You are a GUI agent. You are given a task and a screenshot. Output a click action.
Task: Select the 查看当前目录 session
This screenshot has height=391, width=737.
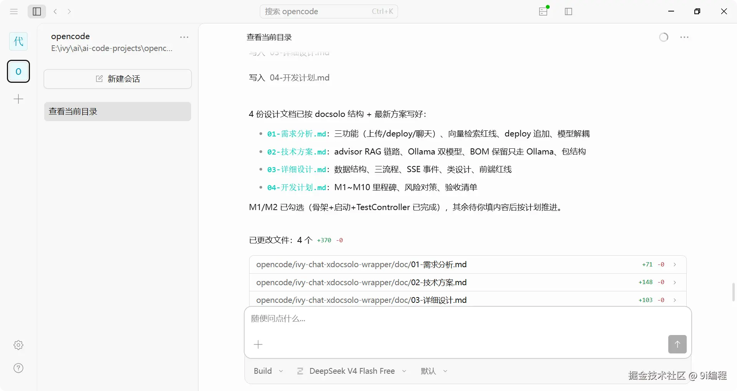point(117,112)
